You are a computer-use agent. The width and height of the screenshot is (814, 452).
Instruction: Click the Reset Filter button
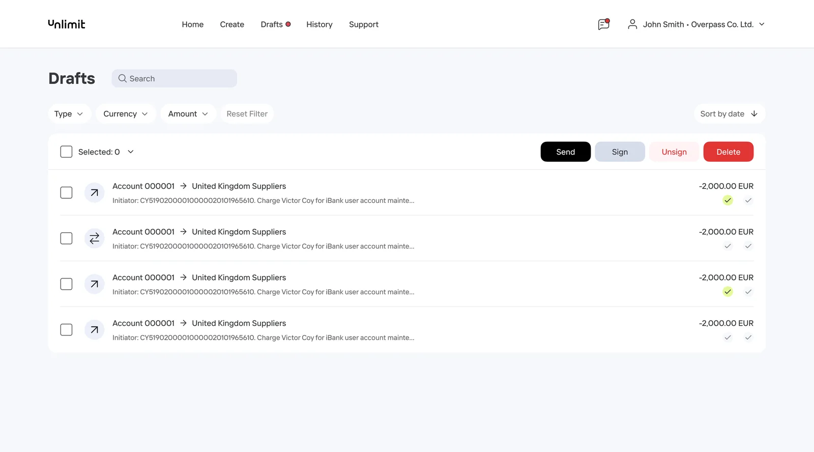pyautogui.click(x=247, y=114)
